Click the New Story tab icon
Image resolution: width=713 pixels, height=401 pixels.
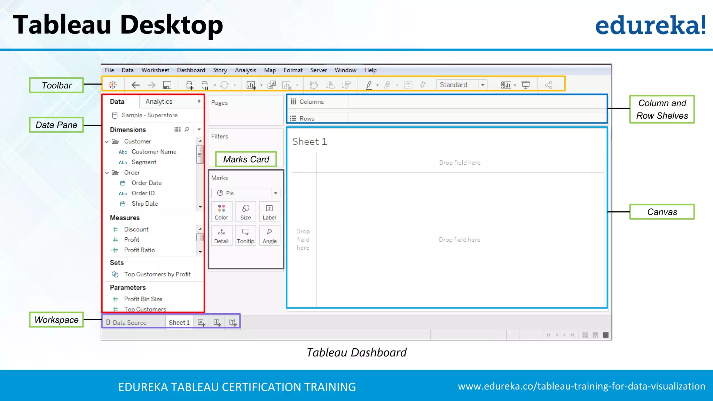(x=233, y=323)
